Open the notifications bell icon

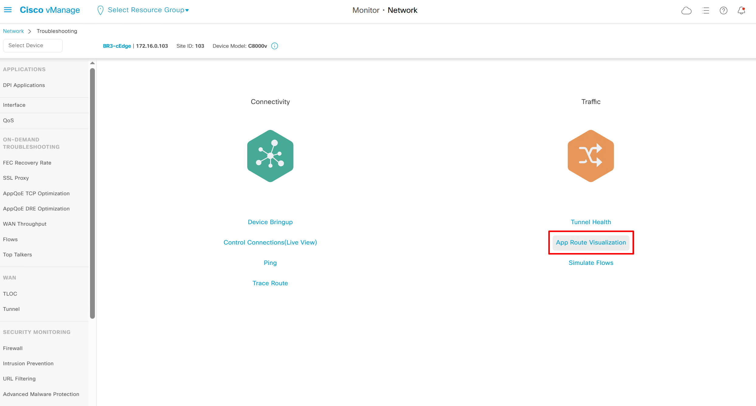[x=741, y=11]
